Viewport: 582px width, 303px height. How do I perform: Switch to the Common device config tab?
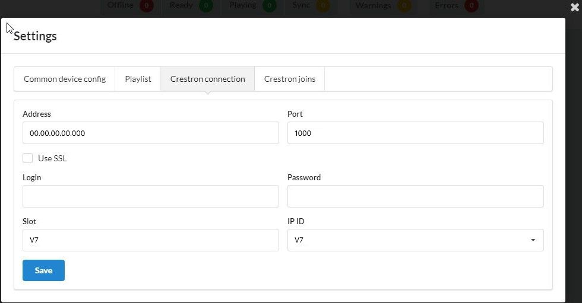(65, 79)
